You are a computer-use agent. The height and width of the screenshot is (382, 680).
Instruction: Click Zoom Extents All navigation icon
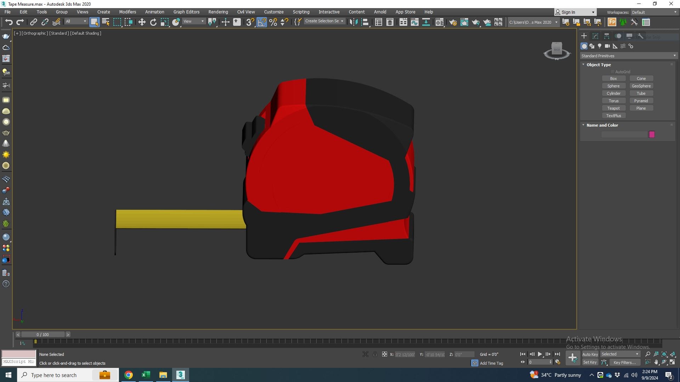(664, 354)
